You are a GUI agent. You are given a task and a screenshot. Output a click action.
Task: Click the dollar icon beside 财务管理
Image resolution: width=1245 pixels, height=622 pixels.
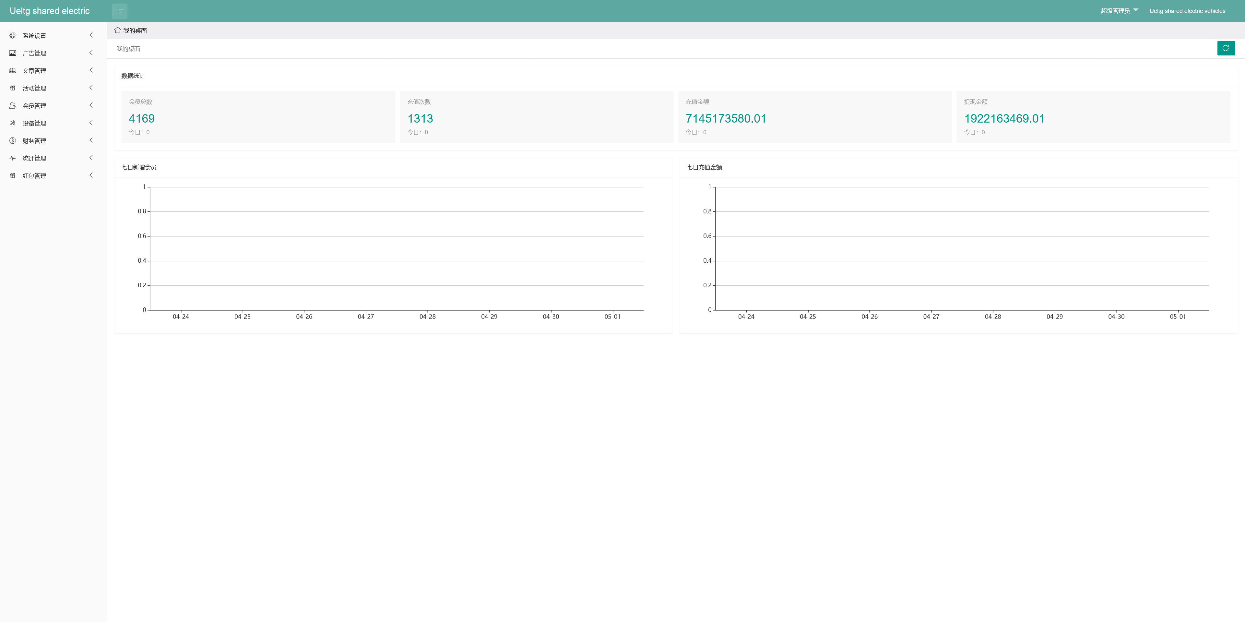13,141
